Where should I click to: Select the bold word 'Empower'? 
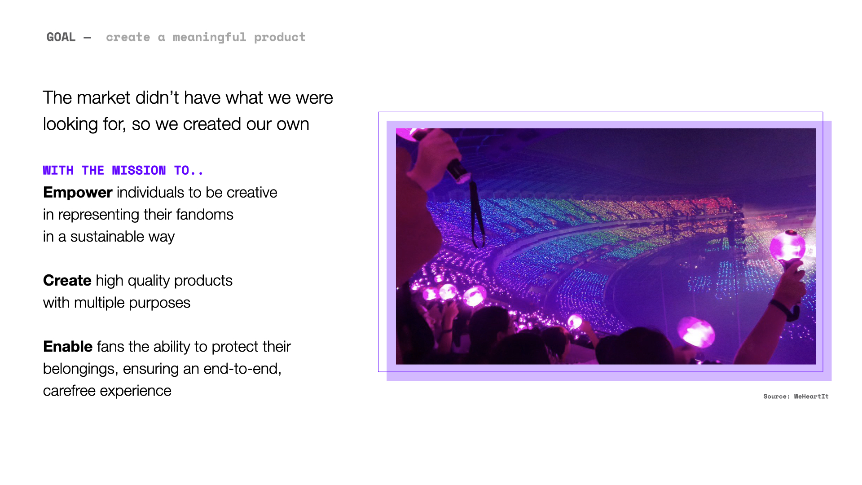coord(78,193)
